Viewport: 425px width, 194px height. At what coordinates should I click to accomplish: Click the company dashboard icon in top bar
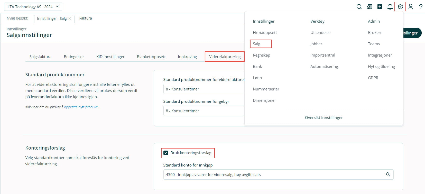tap(369, 7)
